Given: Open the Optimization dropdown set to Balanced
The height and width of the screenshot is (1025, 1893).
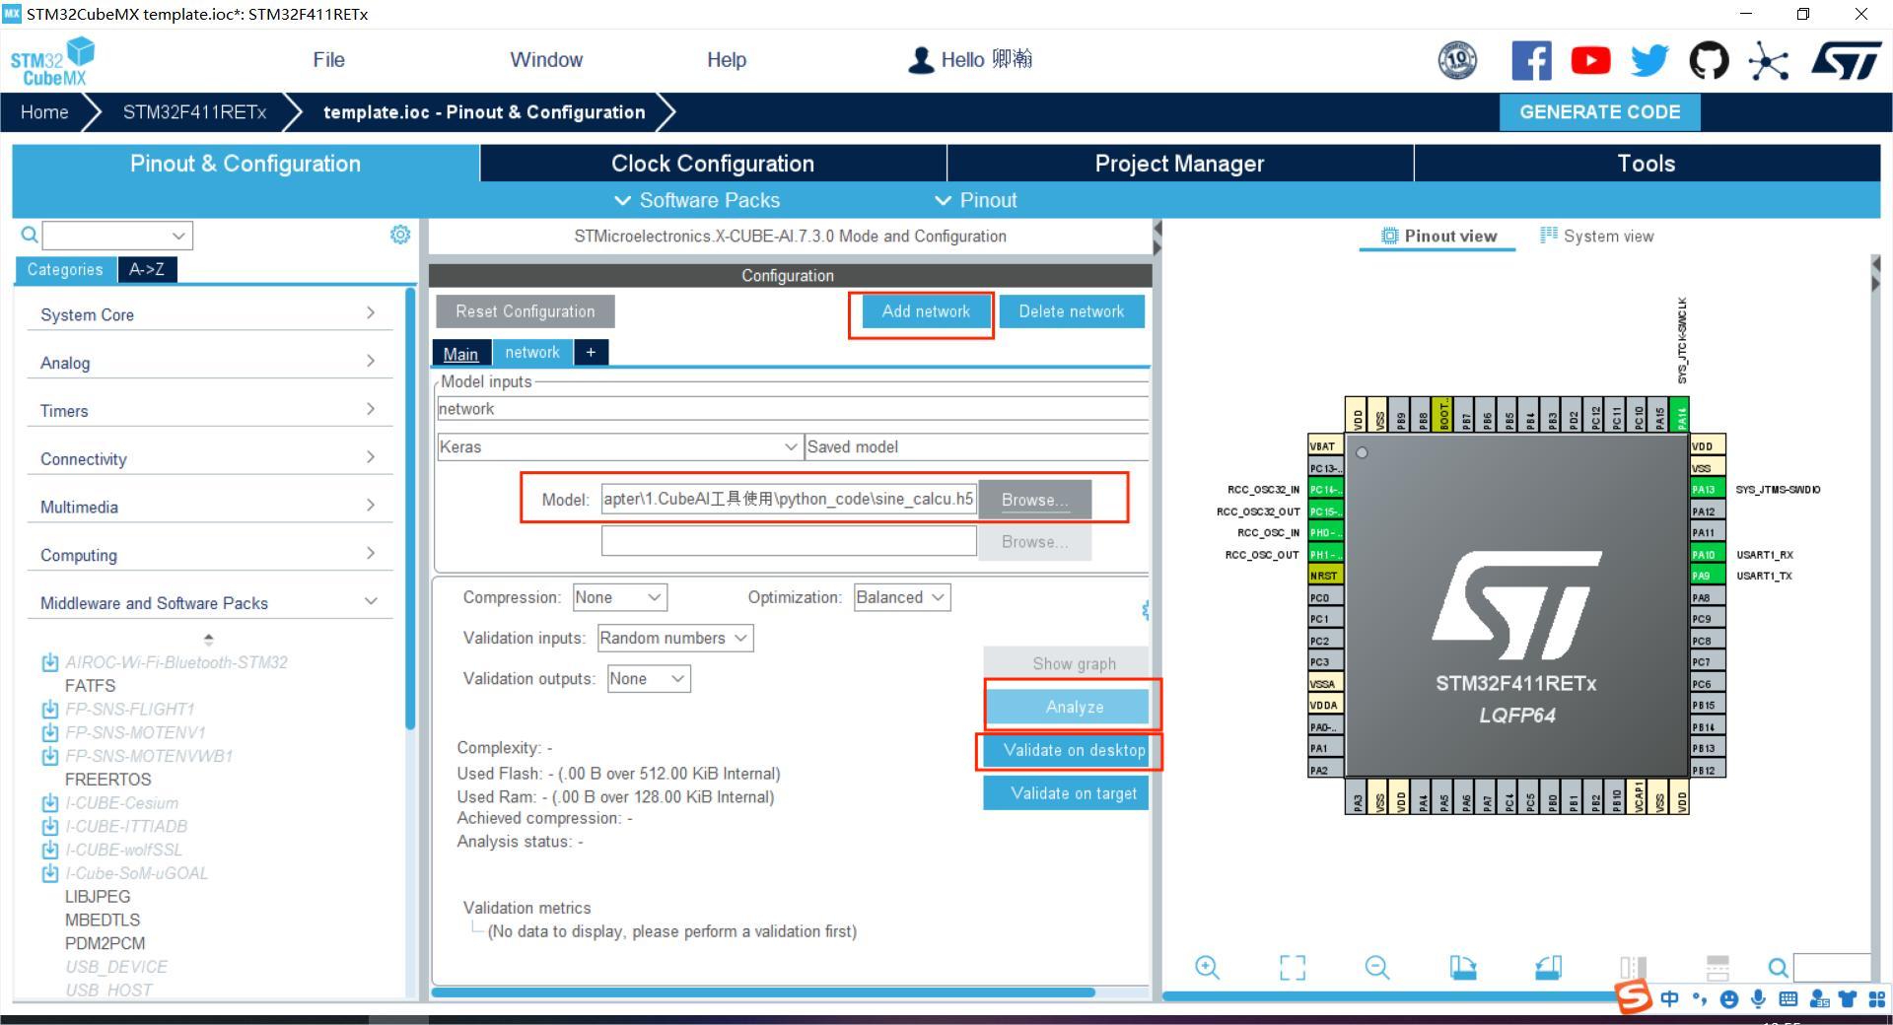Looking at the screenshot, I should pos(901,597).
